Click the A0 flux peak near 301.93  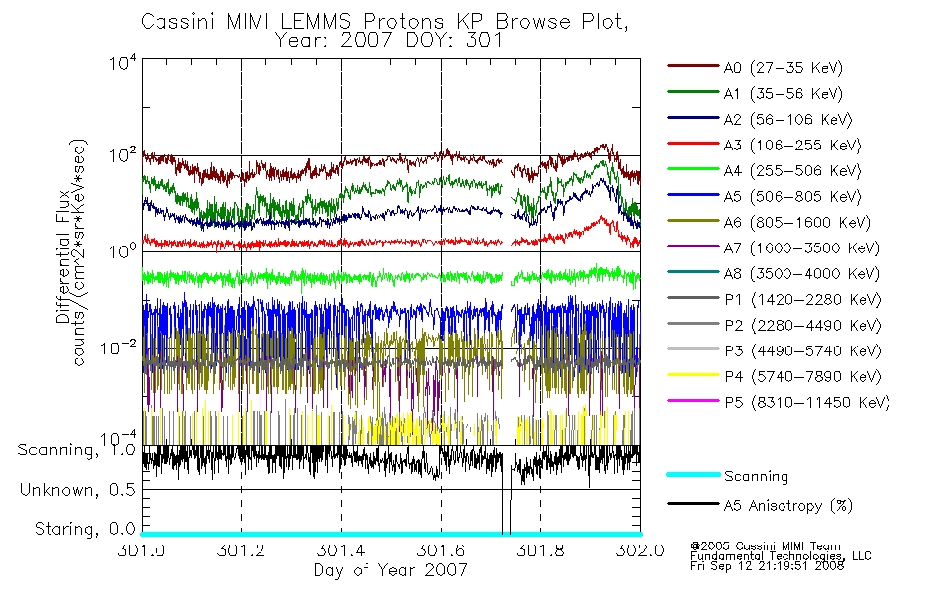pos(604,147)
